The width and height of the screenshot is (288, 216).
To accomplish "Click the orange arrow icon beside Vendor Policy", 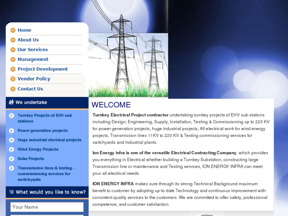I will point(13,79).
